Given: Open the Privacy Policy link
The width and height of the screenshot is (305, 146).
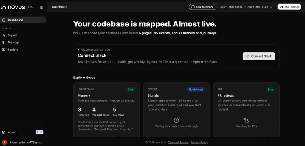Looking at the screenshot, I should (x=199, y=143).
